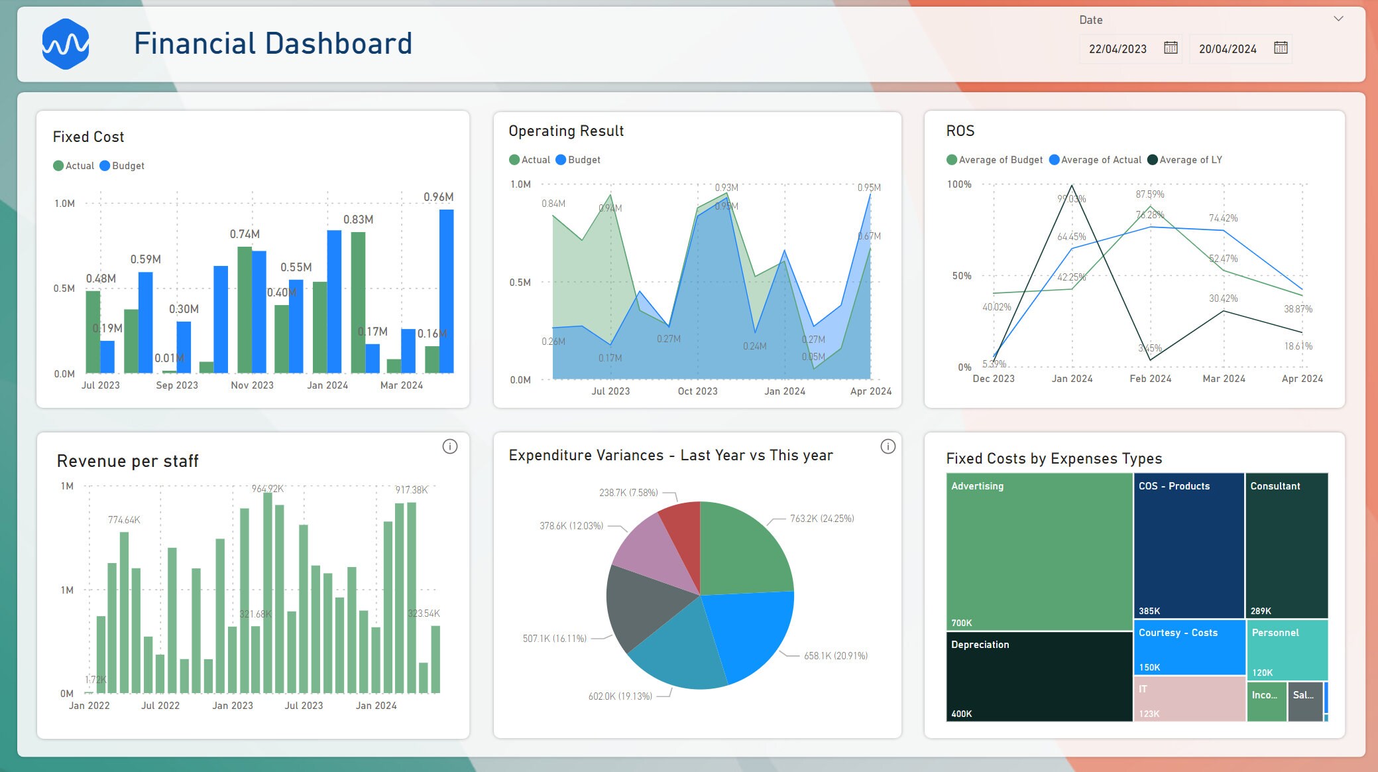
Task: Collapse the Date filter panel chevron
Action: click(x=1338, y=19)
